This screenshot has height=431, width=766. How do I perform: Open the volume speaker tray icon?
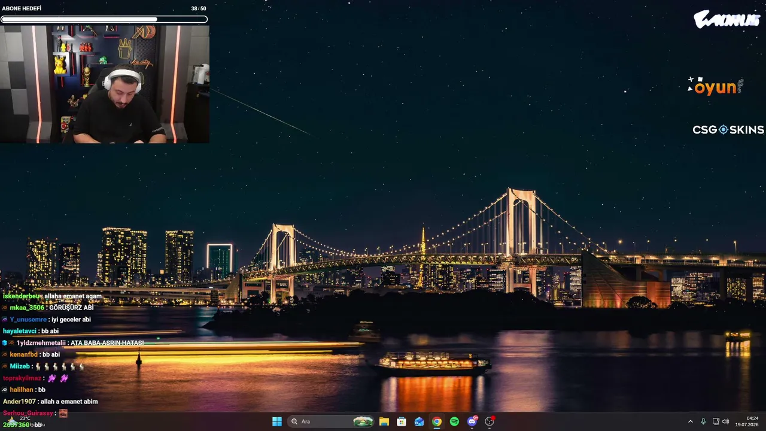click(726, 421)
